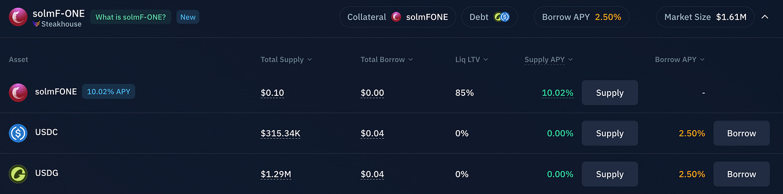Collapse the market with the top-right chevron

[x=765, y=17]
